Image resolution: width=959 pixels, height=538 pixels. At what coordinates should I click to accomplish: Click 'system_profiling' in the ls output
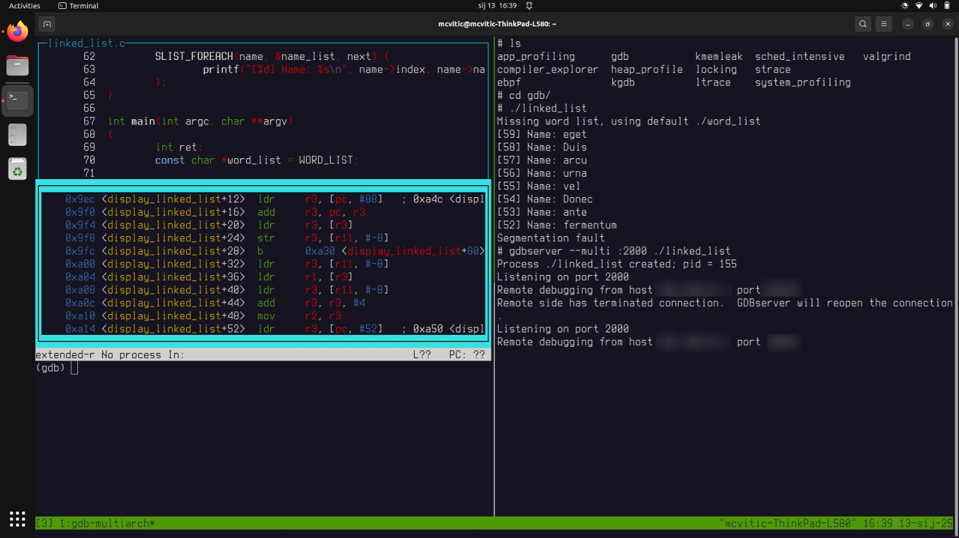(x=803, y=82)
